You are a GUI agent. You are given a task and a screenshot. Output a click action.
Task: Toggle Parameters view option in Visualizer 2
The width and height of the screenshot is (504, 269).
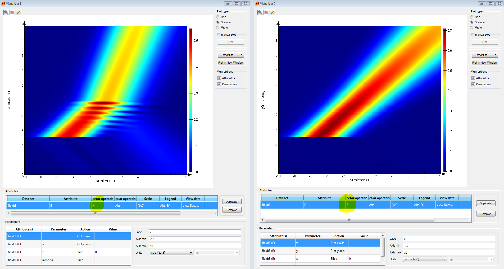point(473,84)
